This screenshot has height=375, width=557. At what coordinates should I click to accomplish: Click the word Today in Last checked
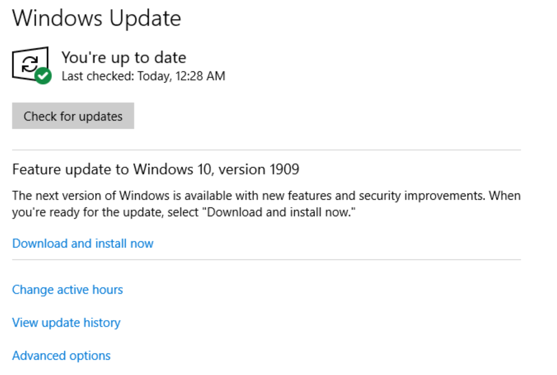coord(153,76)
